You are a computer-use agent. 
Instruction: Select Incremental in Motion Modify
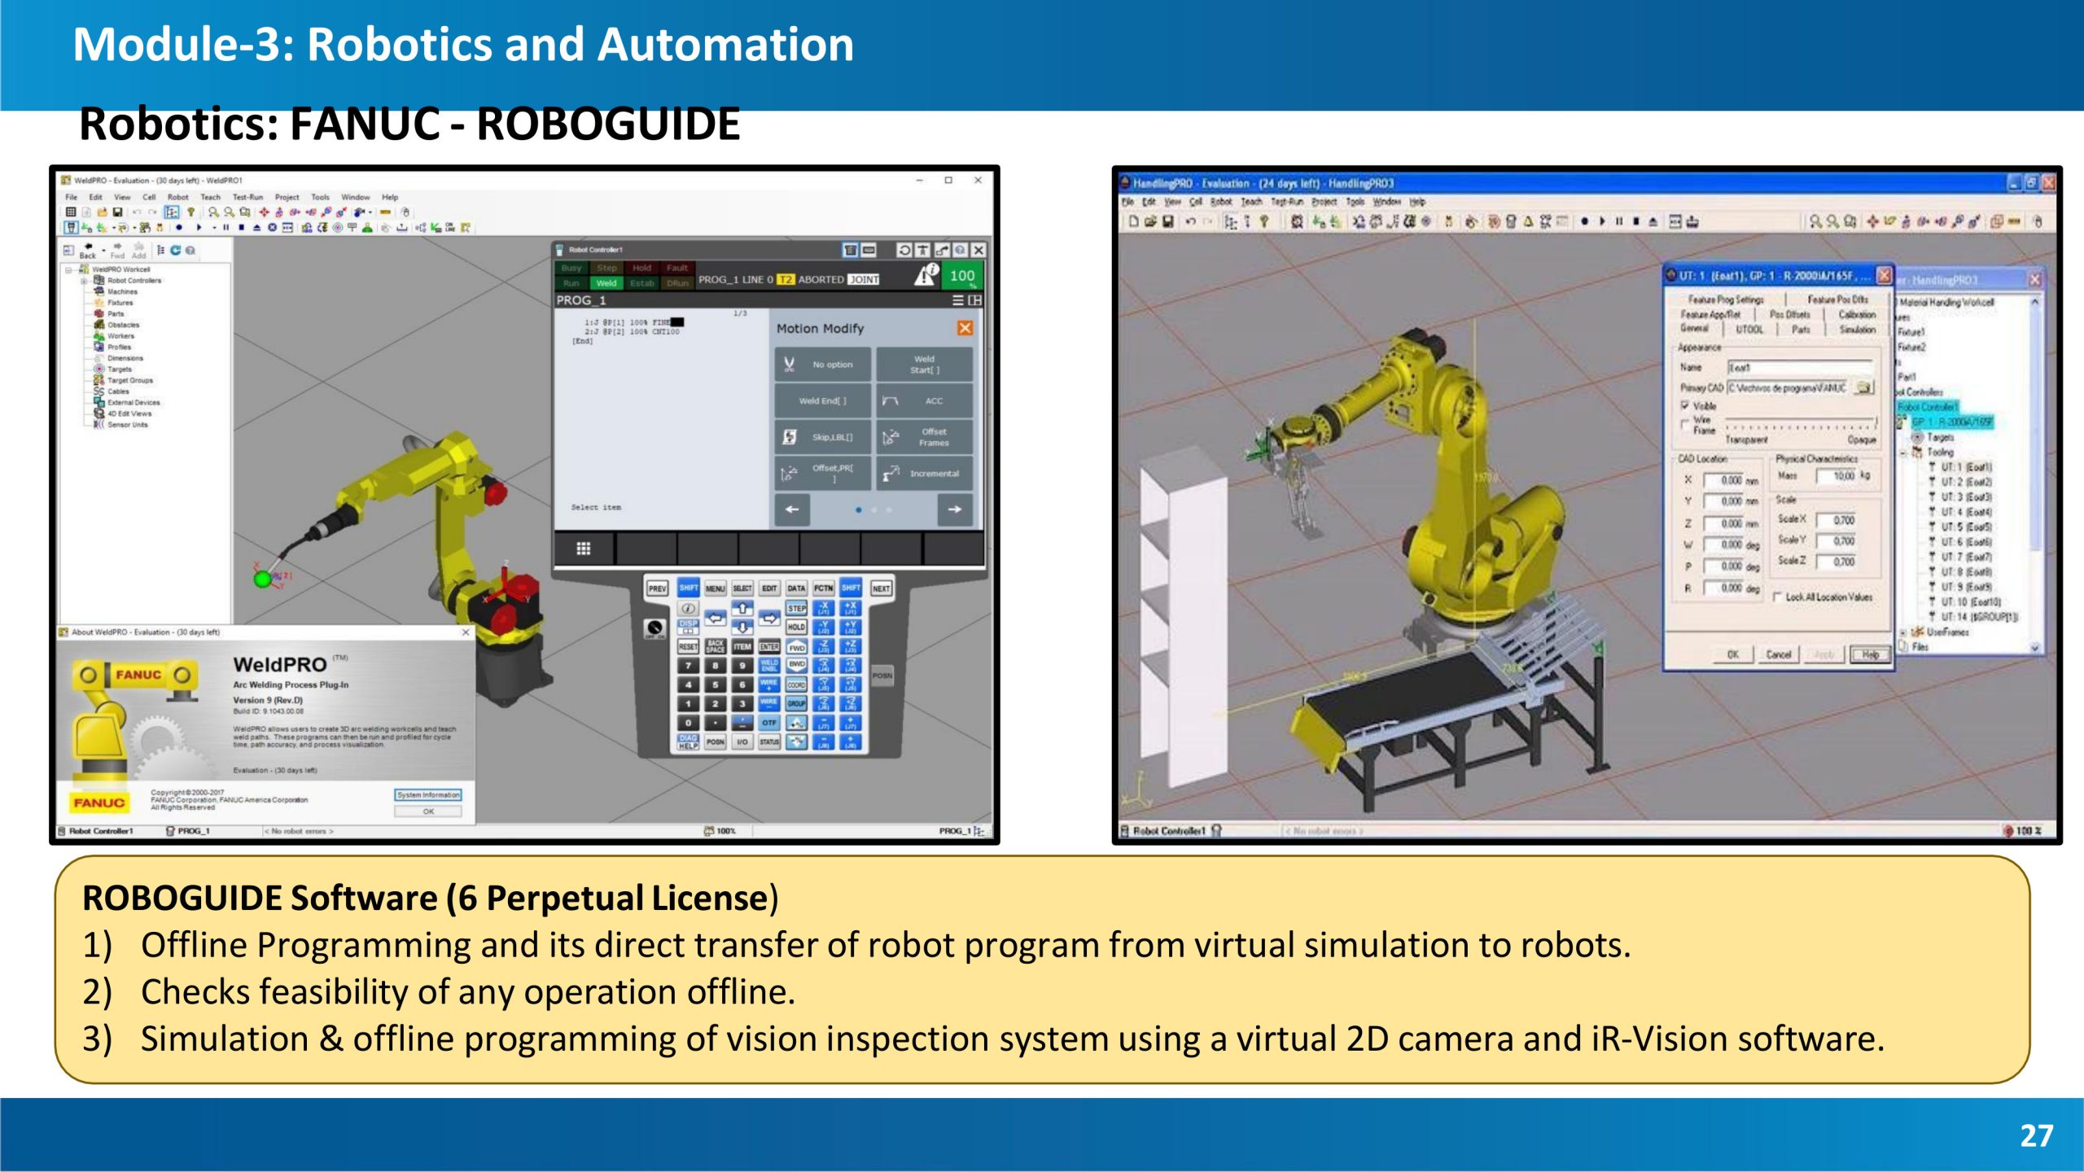(924, 473)
